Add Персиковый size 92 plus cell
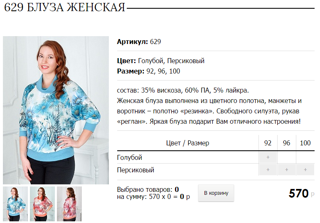Viewport: 320px width, 223px height. [x=268, y=169]
